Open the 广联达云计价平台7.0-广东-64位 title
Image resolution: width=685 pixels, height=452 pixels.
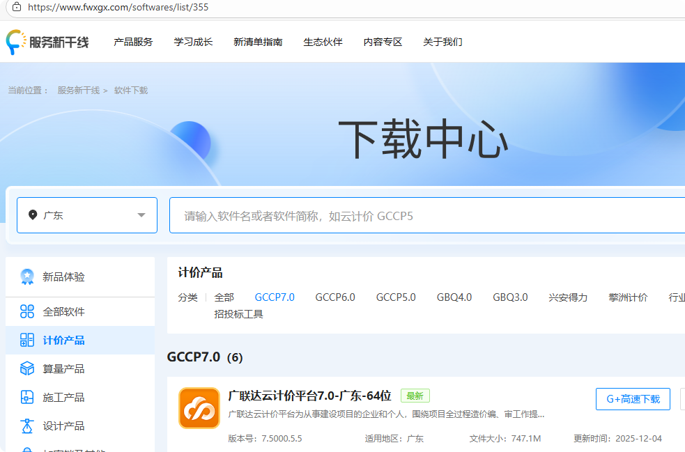point(309,396)
